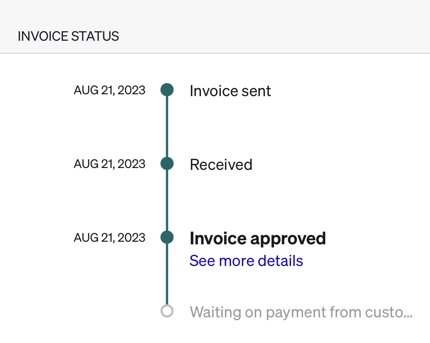Image resolution: width=430 pixels, height=343 pixels.
Task: Expand the INVOICE STATUS section header
Action: (x=68, y=36)
